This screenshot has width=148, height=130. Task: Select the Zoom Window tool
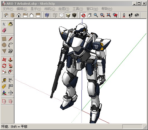pyautogui.click(x=102, y=15)
